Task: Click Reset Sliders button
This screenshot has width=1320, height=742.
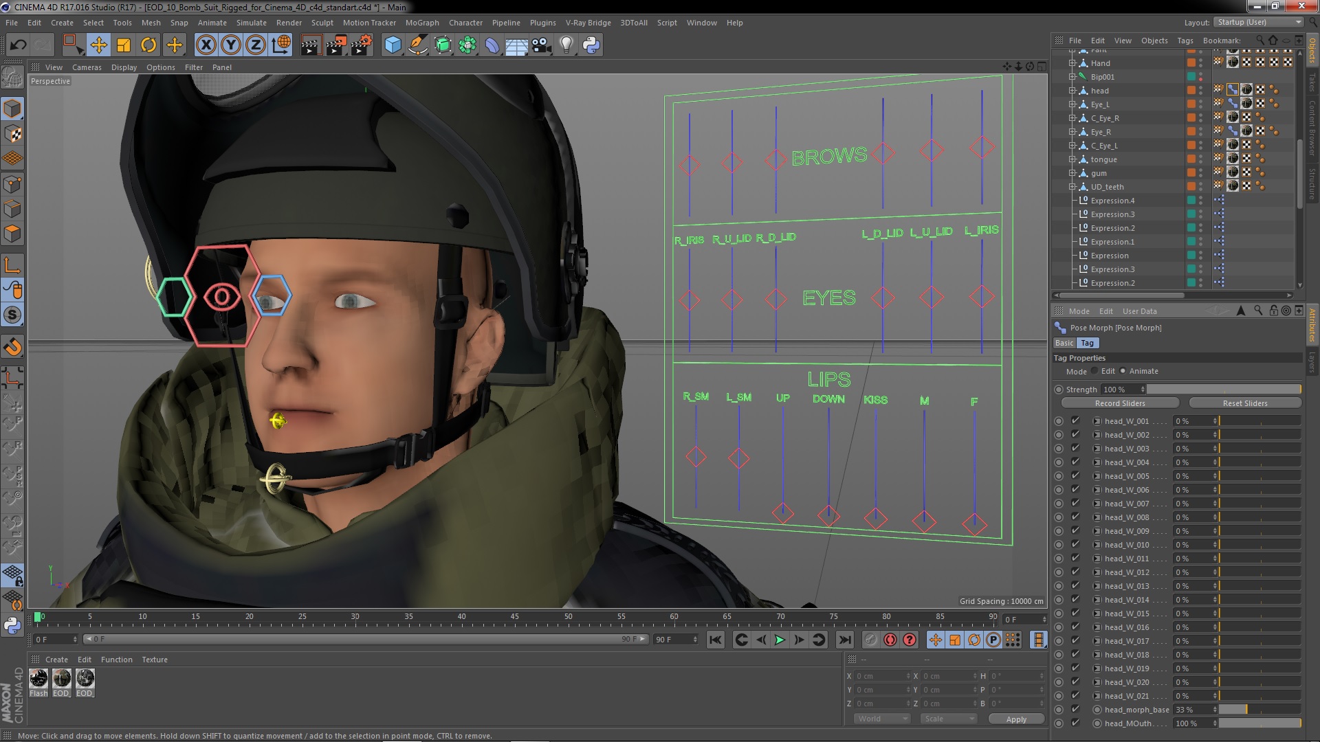Action: (1244, 403)
